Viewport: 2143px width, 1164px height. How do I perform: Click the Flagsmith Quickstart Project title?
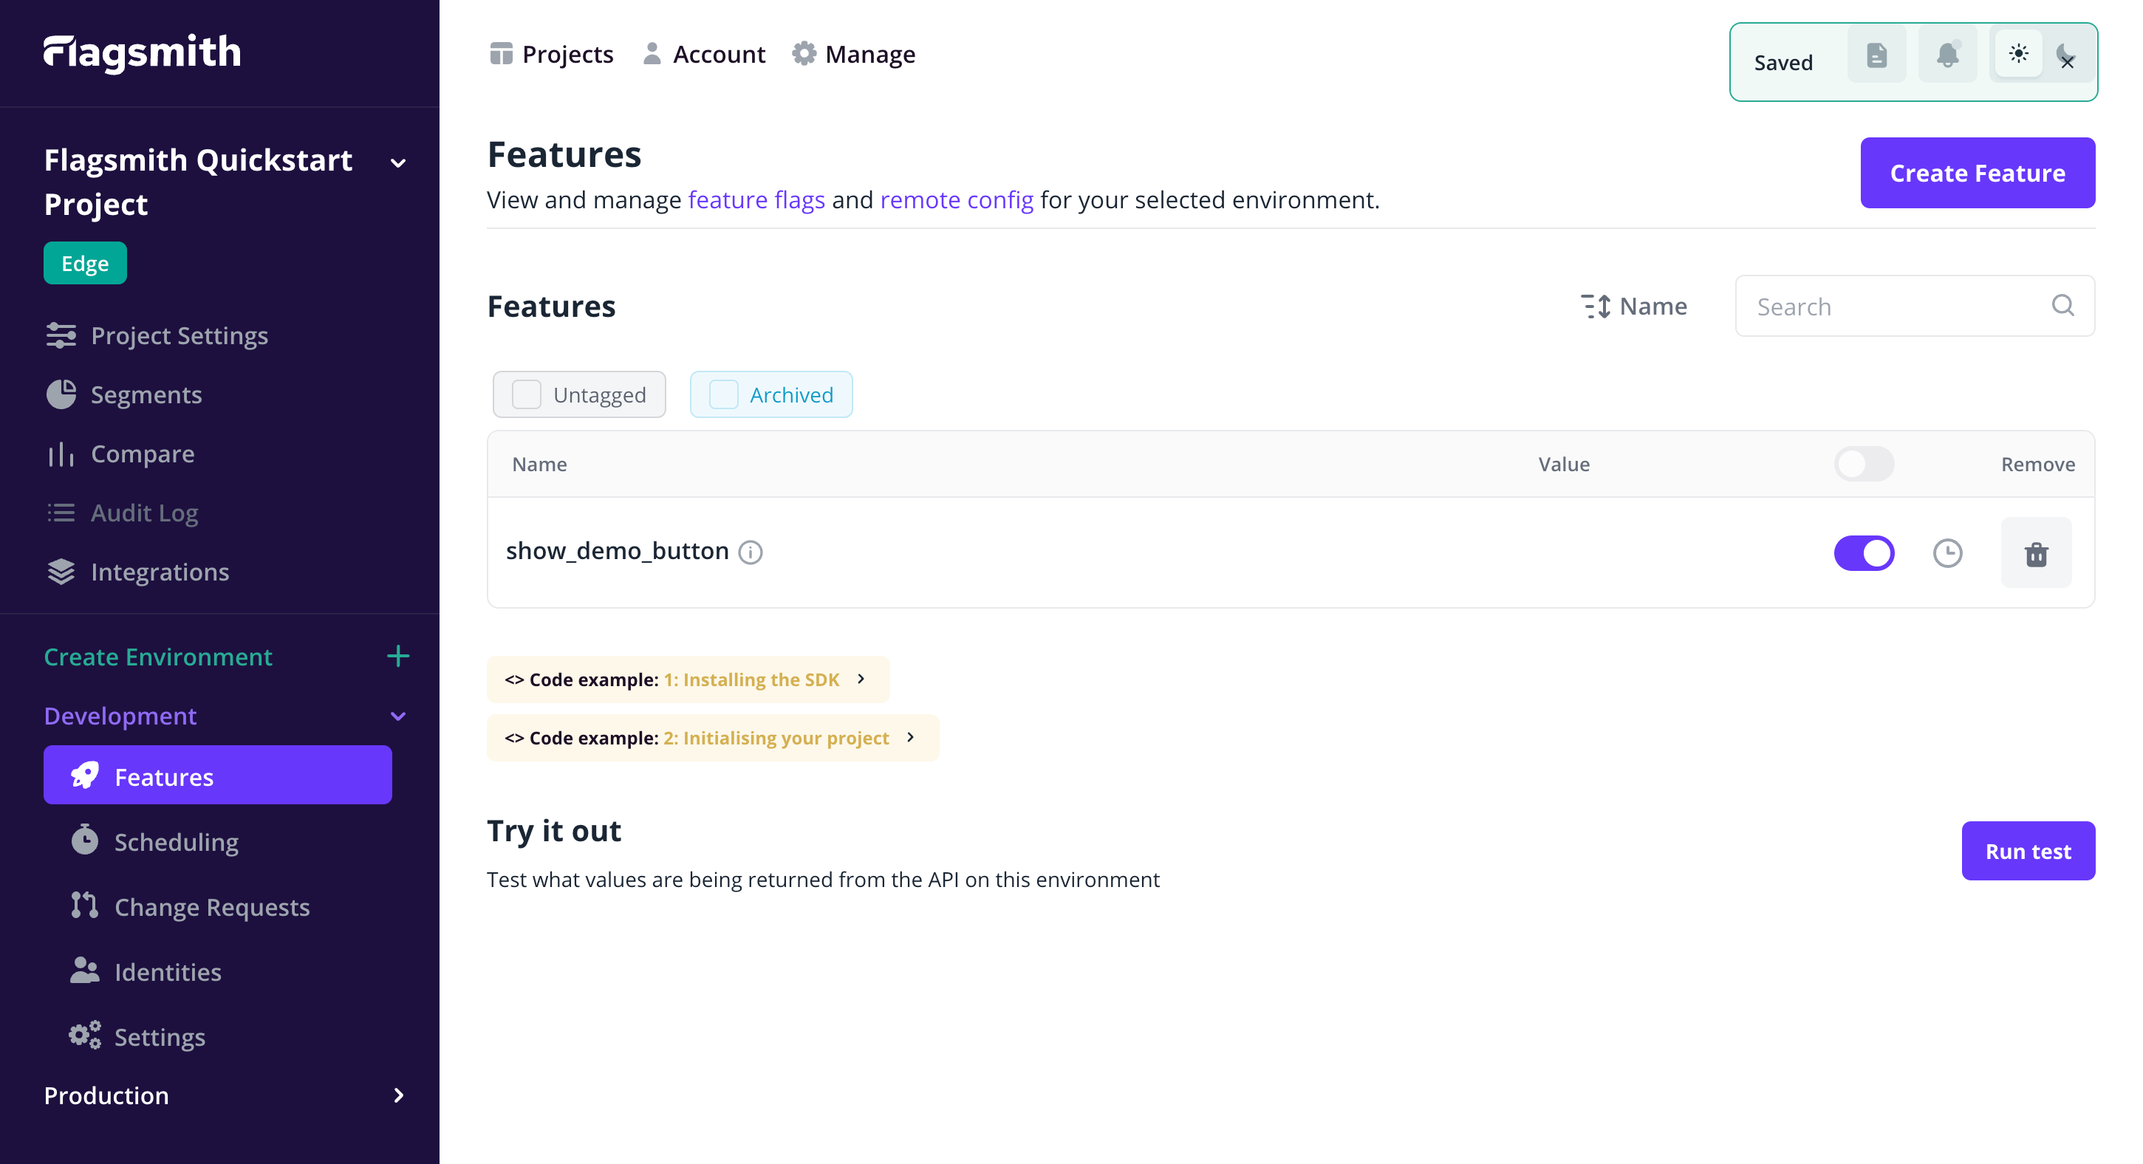198,182
